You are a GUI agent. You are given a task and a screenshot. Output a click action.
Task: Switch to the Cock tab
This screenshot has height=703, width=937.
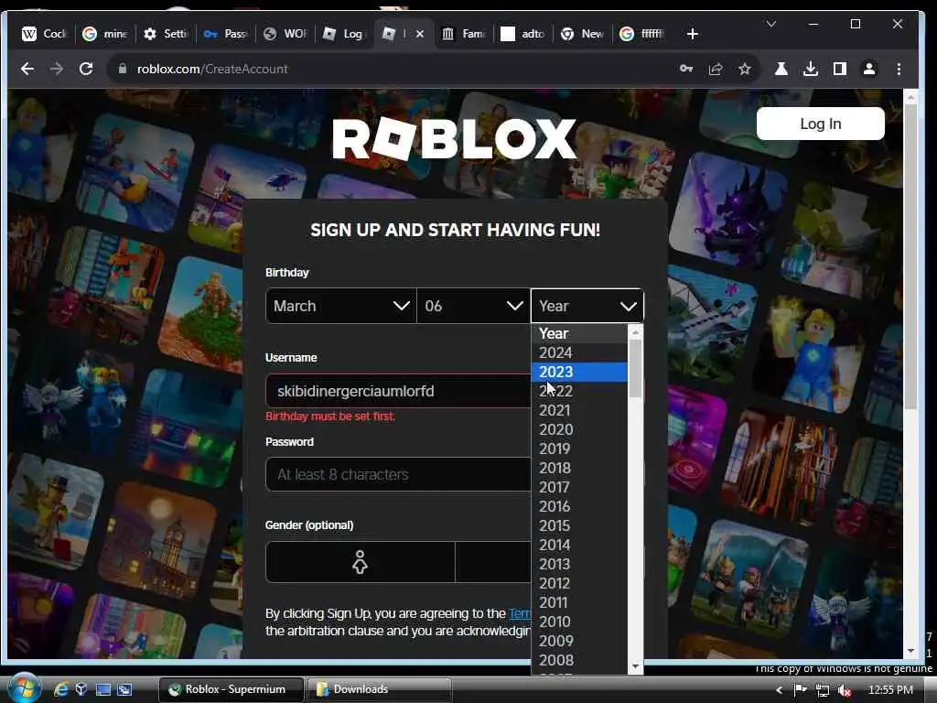[44, 34]
